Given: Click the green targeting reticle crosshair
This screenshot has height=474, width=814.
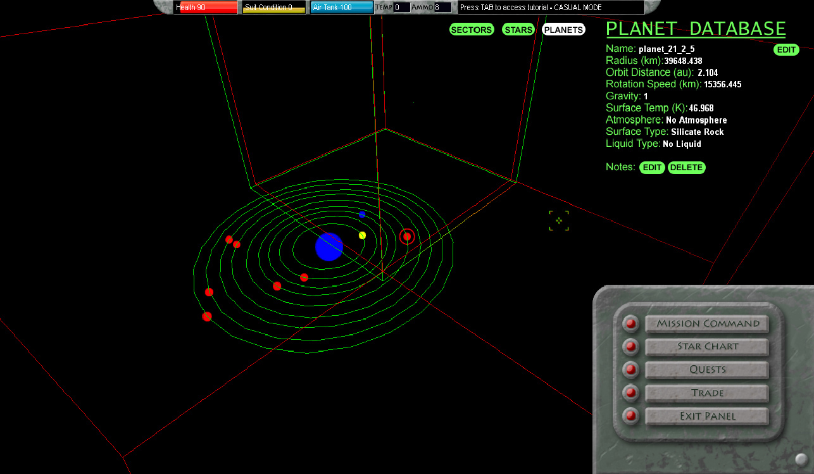Looking at the screenshot, I should coord(559,220).
